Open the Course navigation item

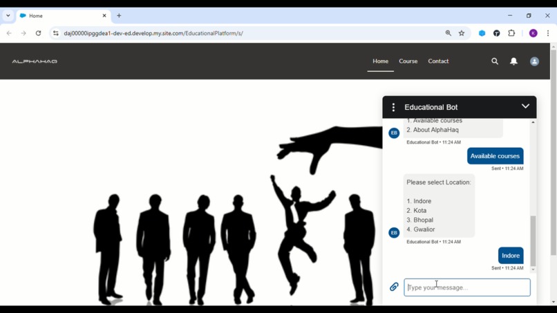pos(408,61)
